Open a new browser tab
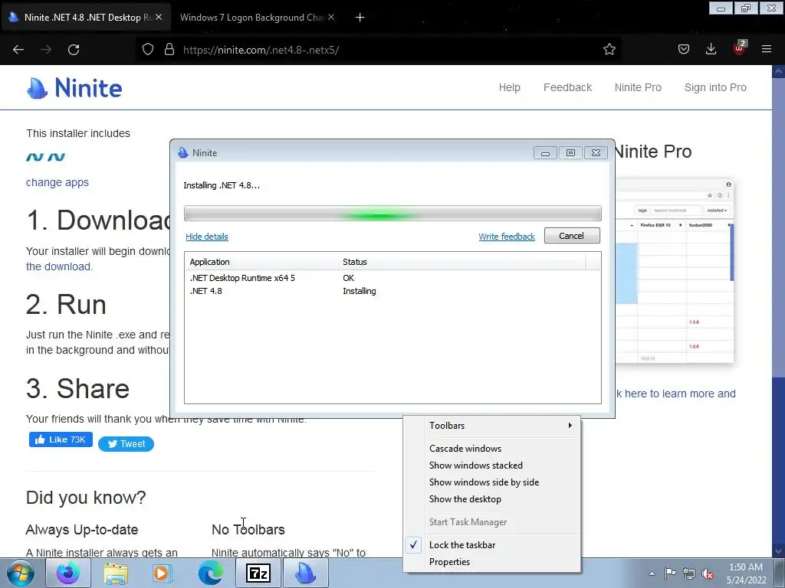 (360, 18)
